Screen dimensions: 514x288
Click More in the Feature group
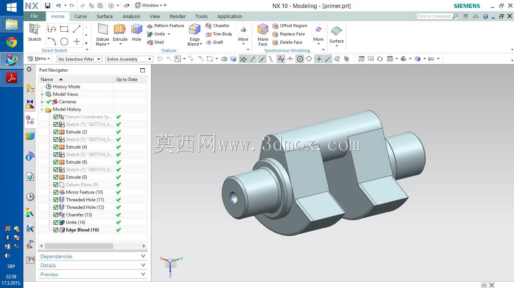(x=243, y=35)
